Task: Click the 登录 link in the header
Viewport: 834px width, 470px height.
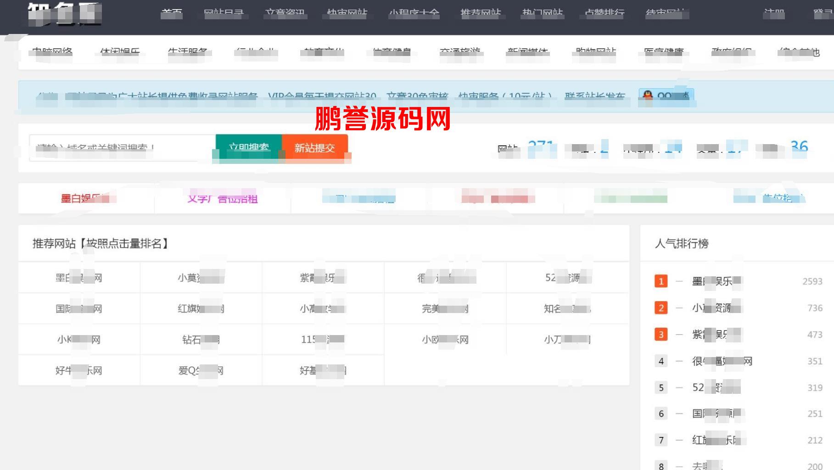Action: 823,14
